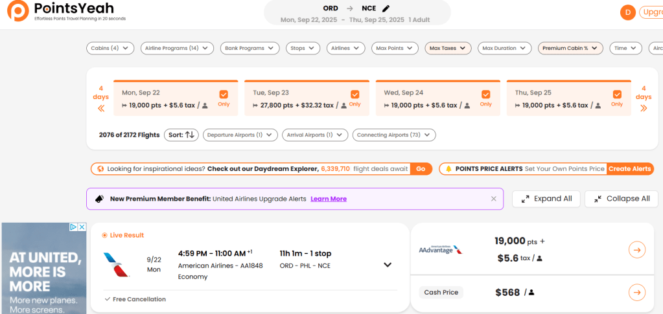Open the Connecting Airports (73) filter
663x314 pixels.
tap(394, 135)
